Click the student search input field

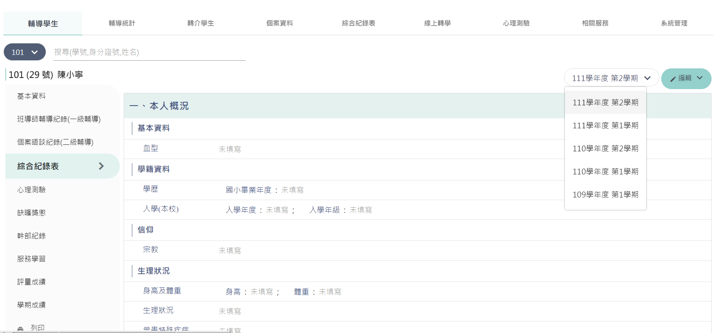point(149,52)
